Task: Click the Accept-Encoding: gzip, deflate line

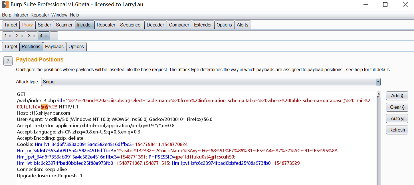Action: click(50, 138)
